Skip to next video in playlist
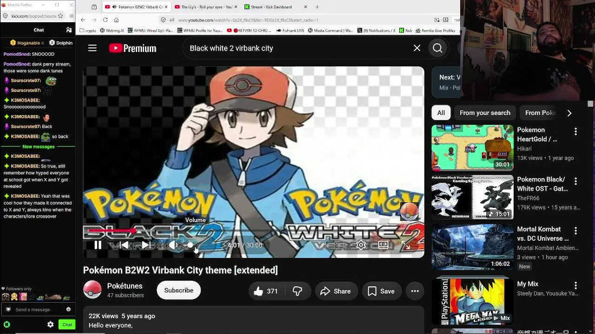This screenshot has height=334, width=595. (x=146, y=245)
